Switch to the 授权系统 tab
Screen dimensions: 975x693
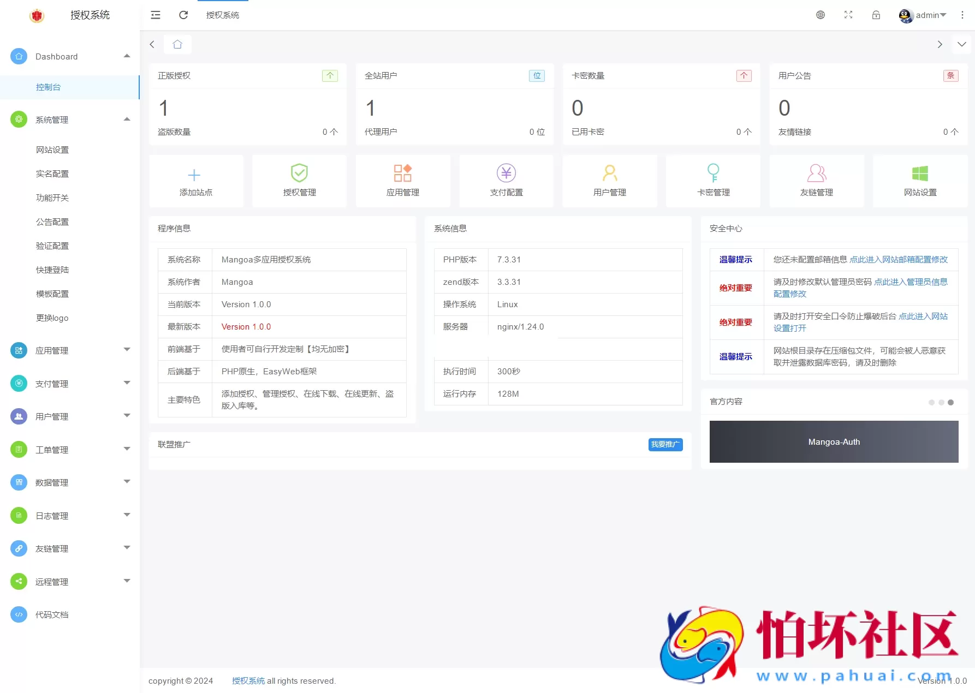pos(222,15)
